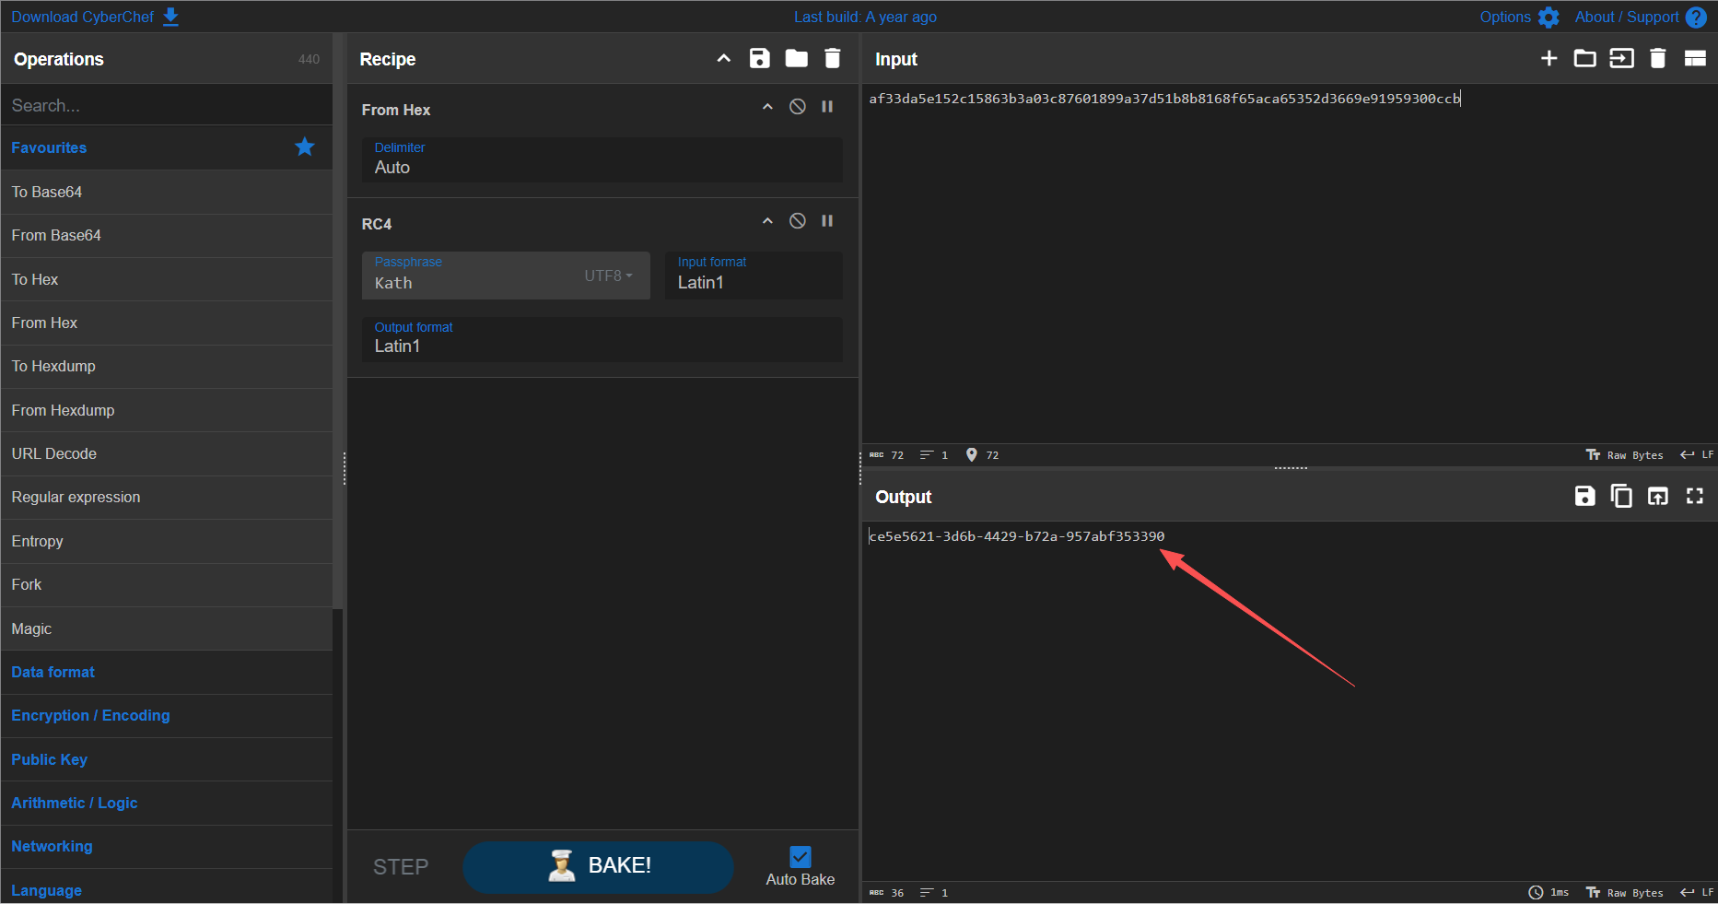Disable the RC4 operation

coord(798,221)
